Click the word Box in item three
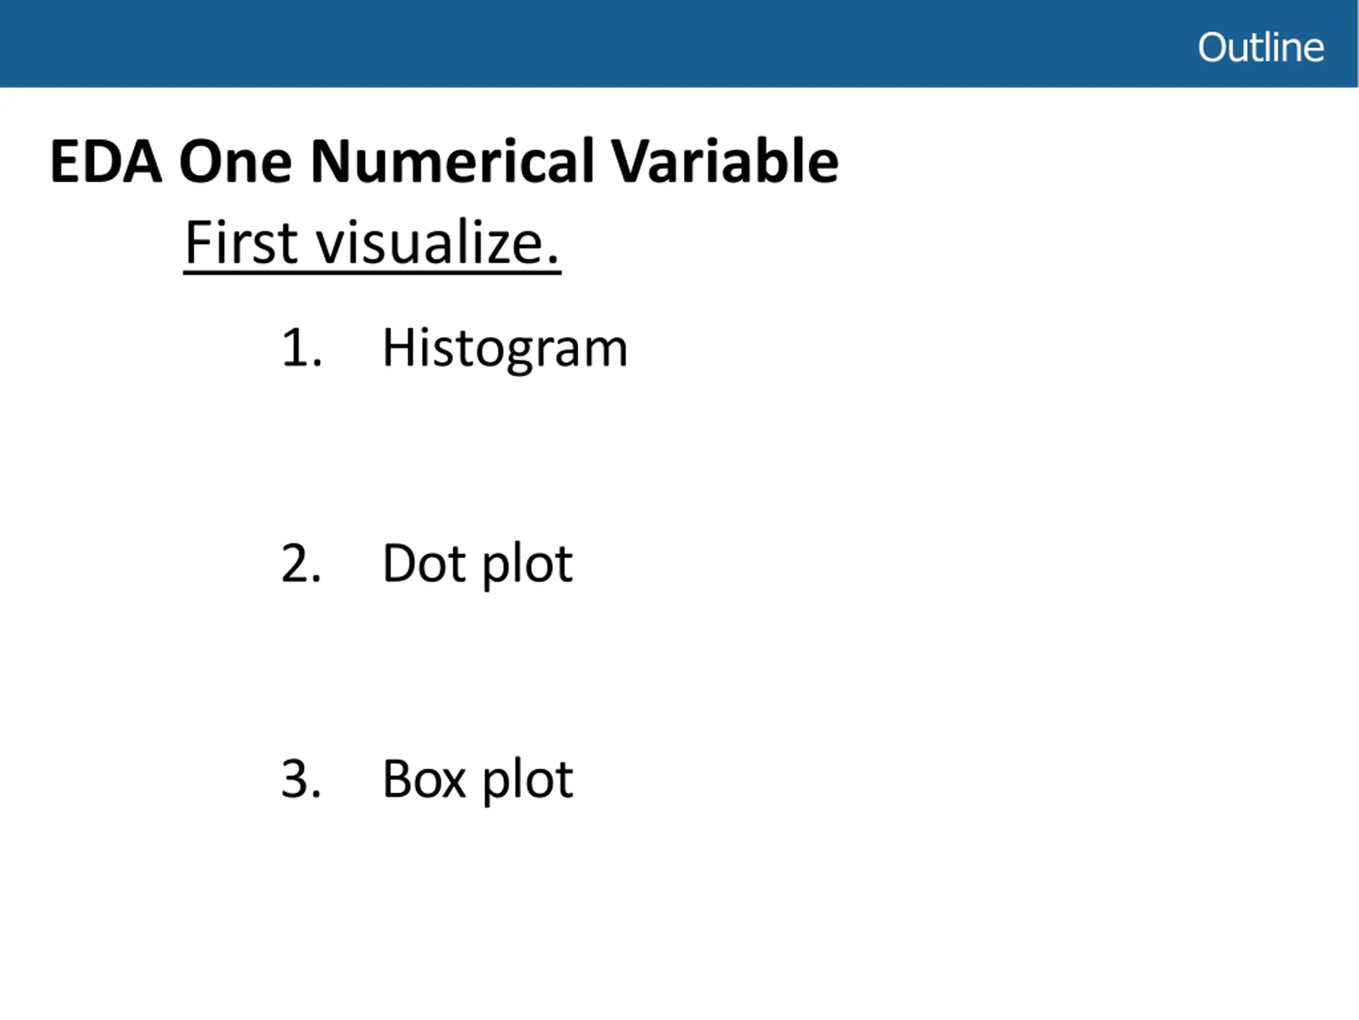 point(424,779)
